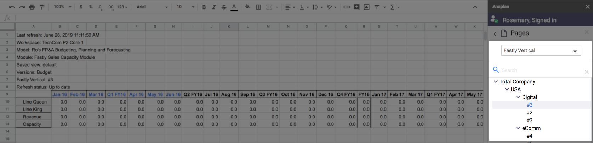Open the horizontal align dropdown
The image size is (593, 143).
click(290, 7)
